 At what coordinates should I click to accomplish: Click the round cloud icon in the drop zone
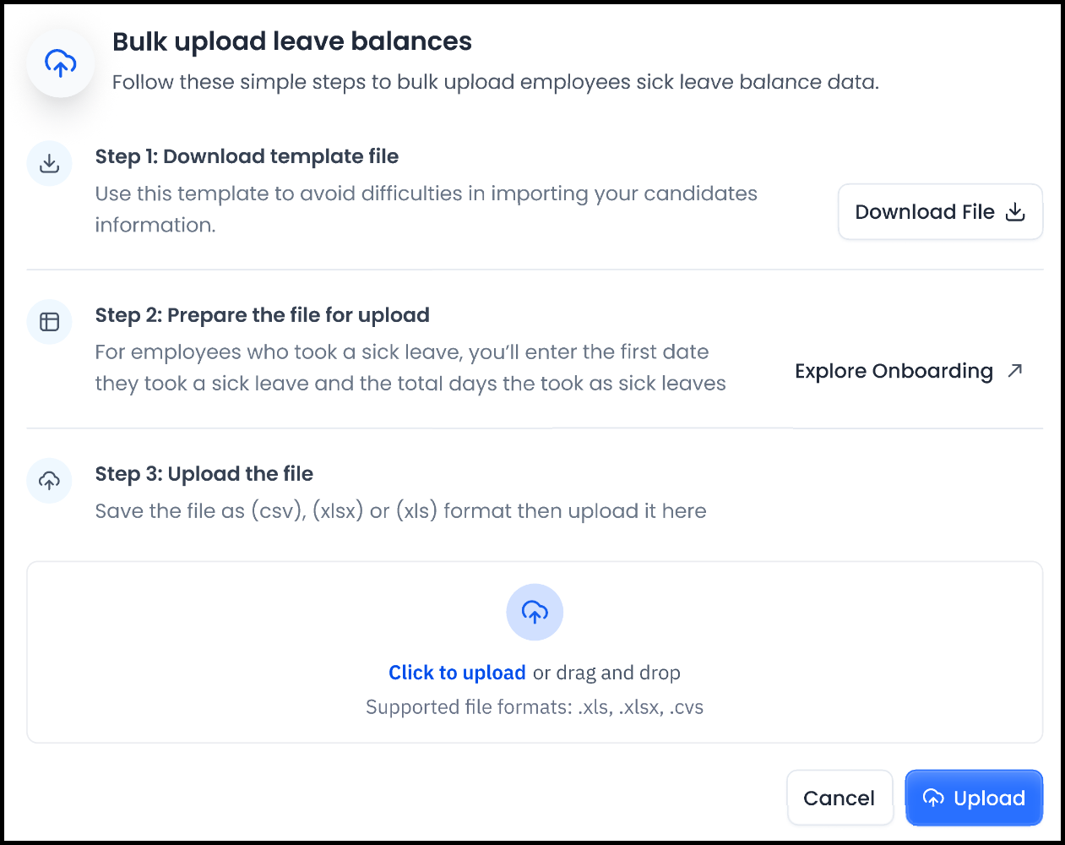pos(535,612)
